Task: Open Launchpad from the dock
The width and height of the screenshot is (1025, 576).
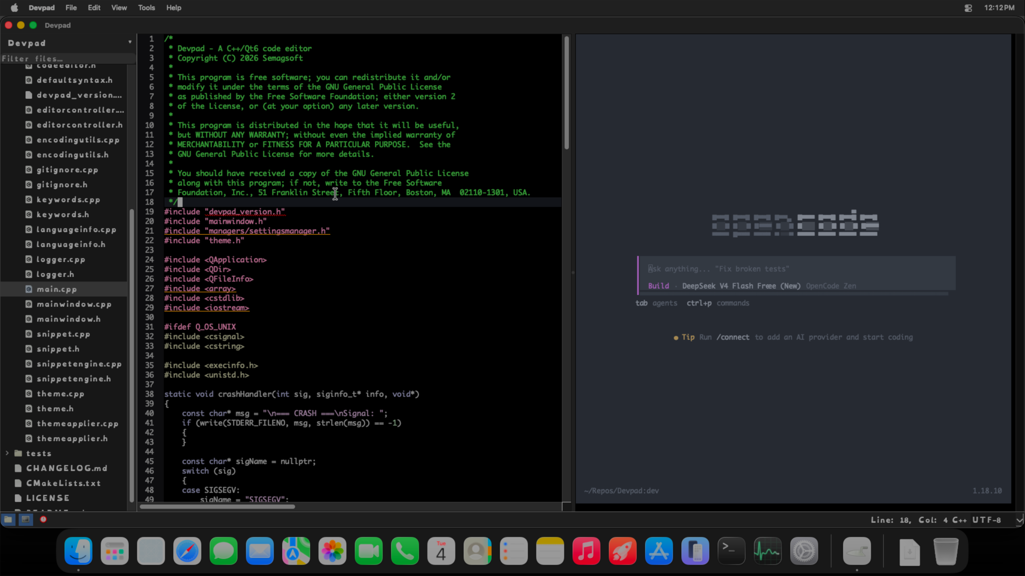Action: coord(115,551)
